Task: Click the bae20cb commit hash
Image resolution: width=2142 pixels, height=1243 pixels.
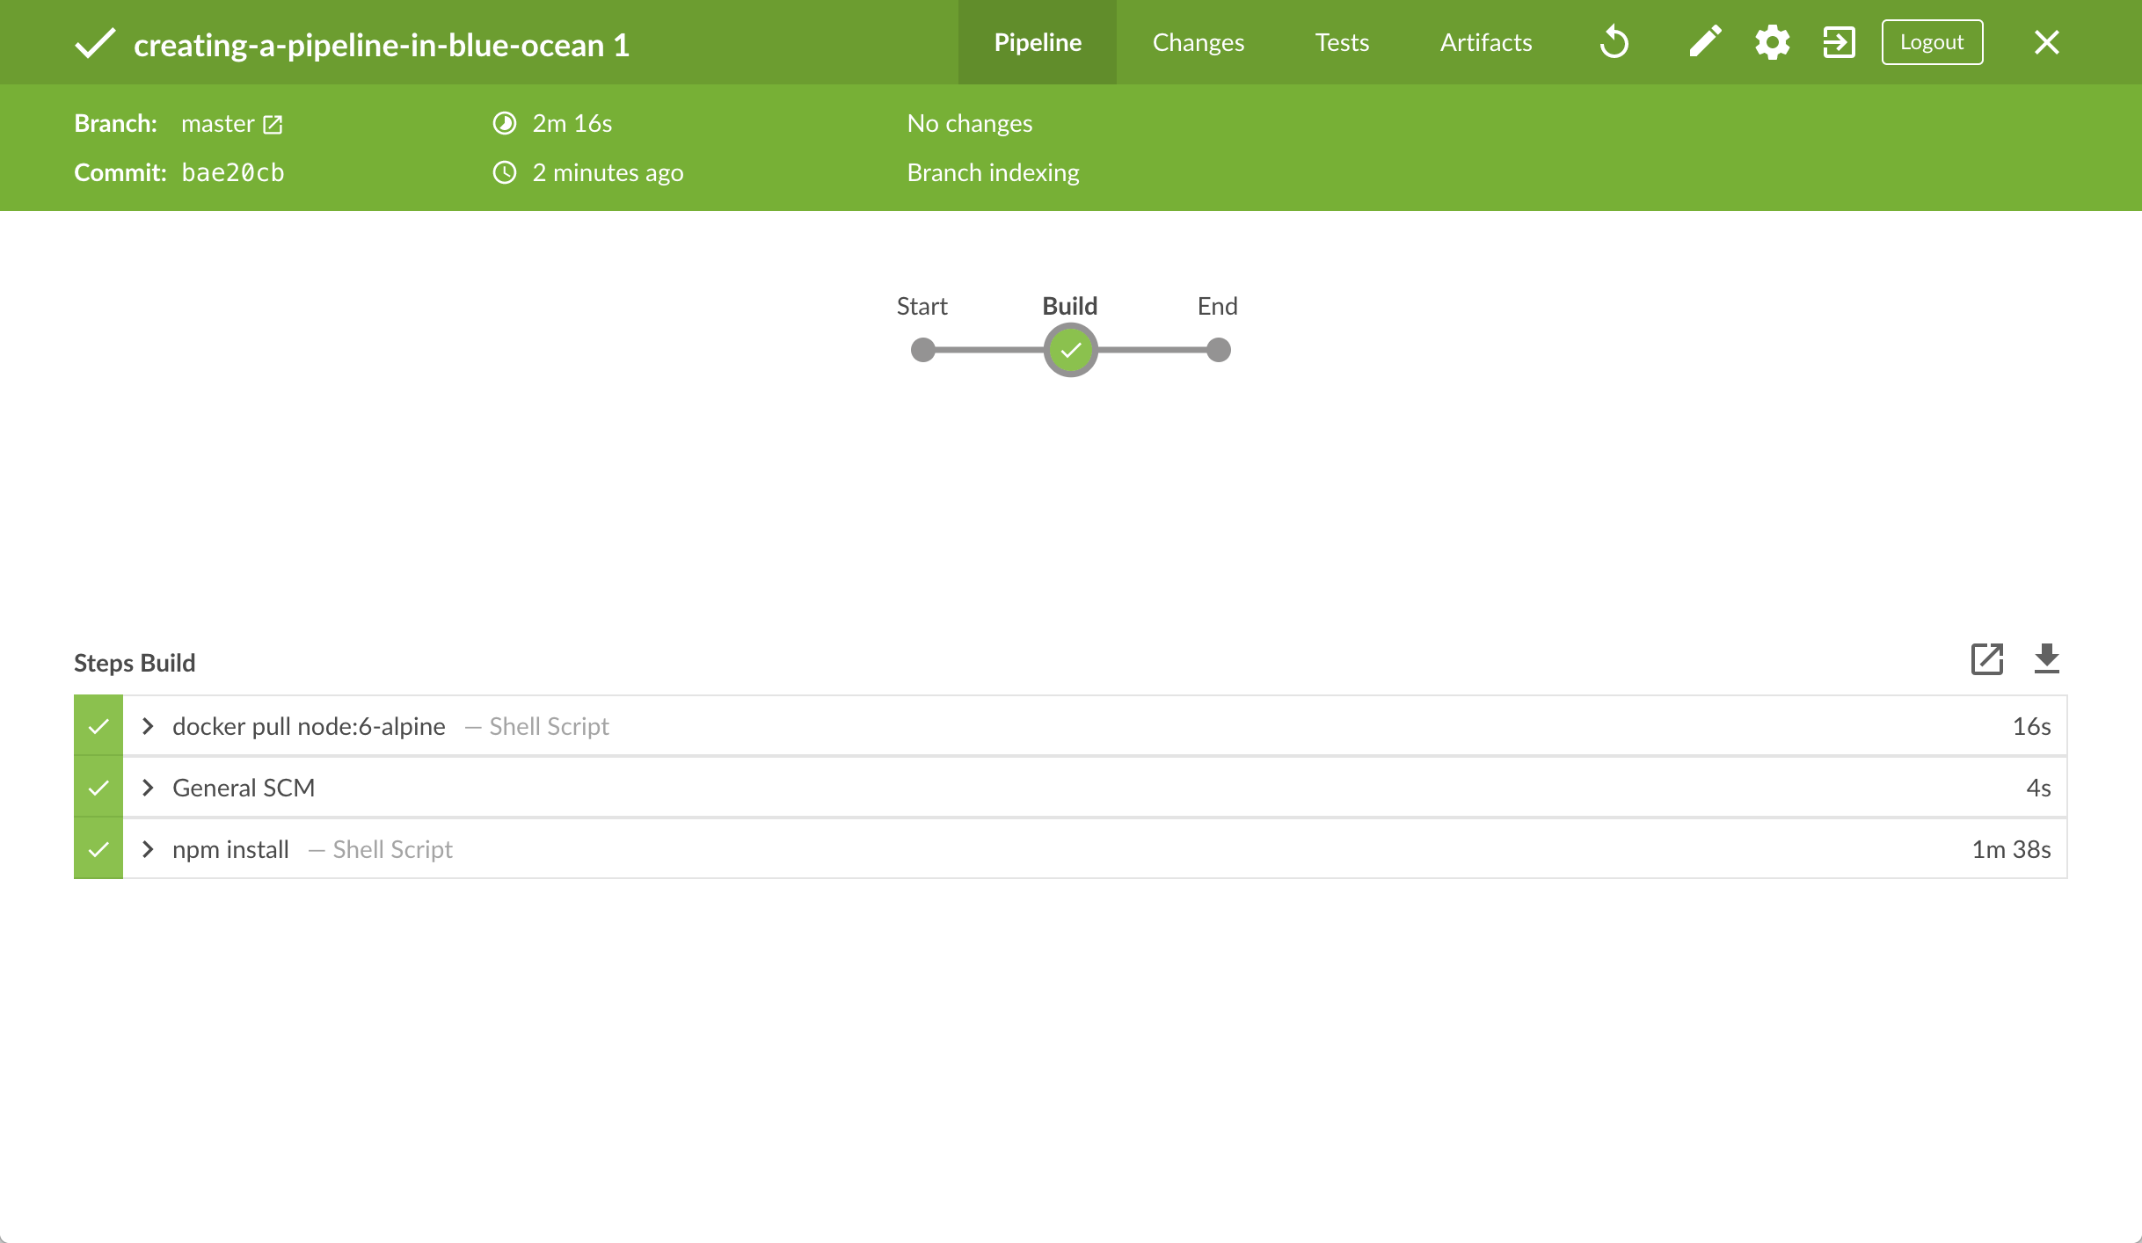Action: (x=233, y=172)
